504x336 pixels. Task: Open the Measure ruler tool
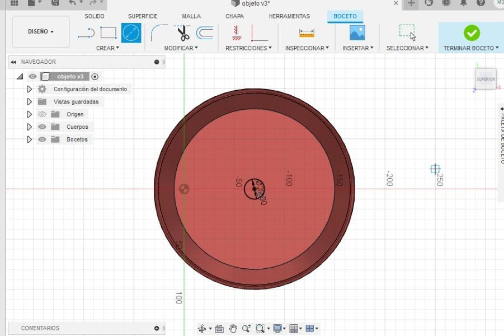point(307,33)
